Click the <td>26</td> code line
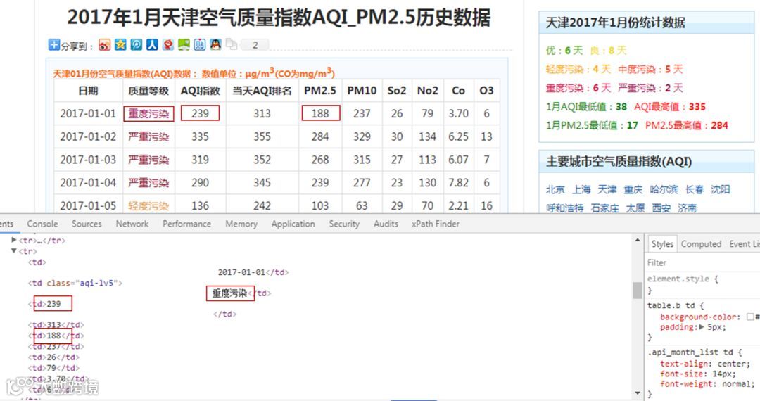This screenshot has width=760, height=401. 53,357
